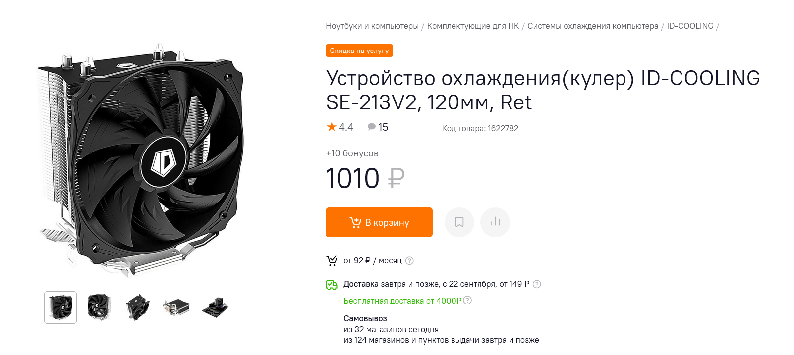
Task: Open the help icon next to free delivery
Action: point(467,301)
